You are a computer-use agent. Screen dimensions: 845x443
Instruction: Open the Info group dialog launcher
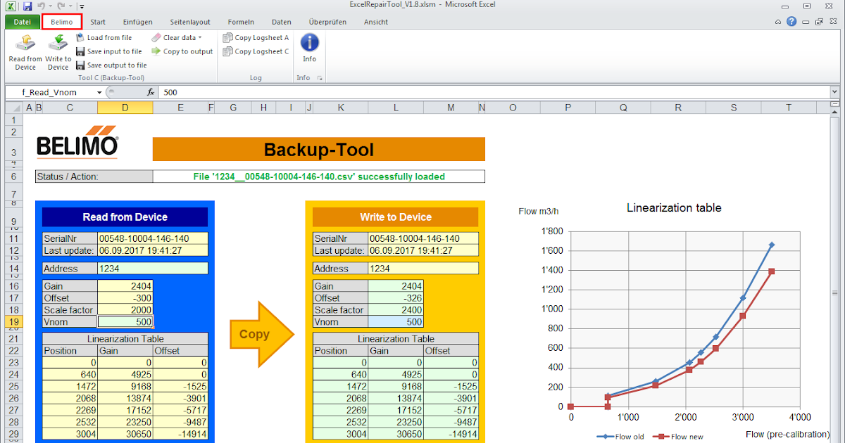tap(320, 78)
